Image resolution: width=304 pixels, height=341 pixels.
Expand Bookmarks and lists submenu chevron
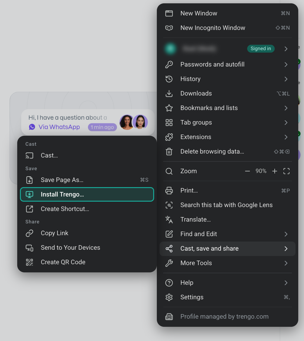[x=286, y=108]
